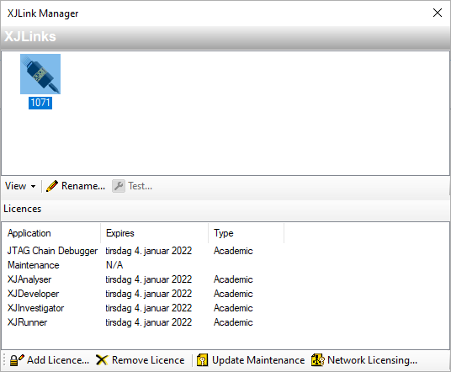Sort licences by Application column header

tap(51, 233)
